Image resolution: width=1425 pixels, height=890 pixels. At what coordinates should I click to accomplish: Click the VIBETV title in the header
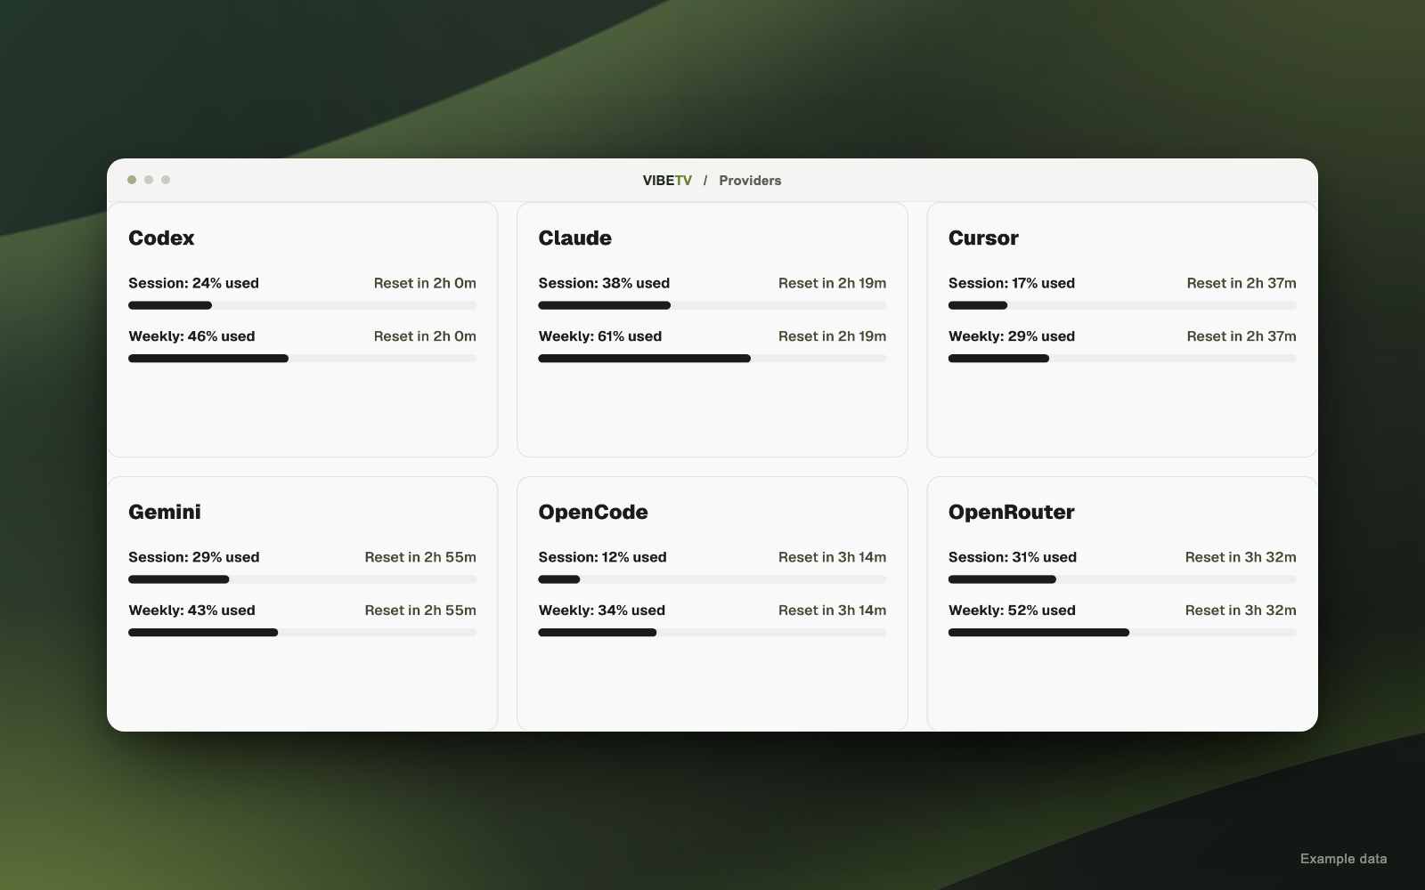point(667,180)
